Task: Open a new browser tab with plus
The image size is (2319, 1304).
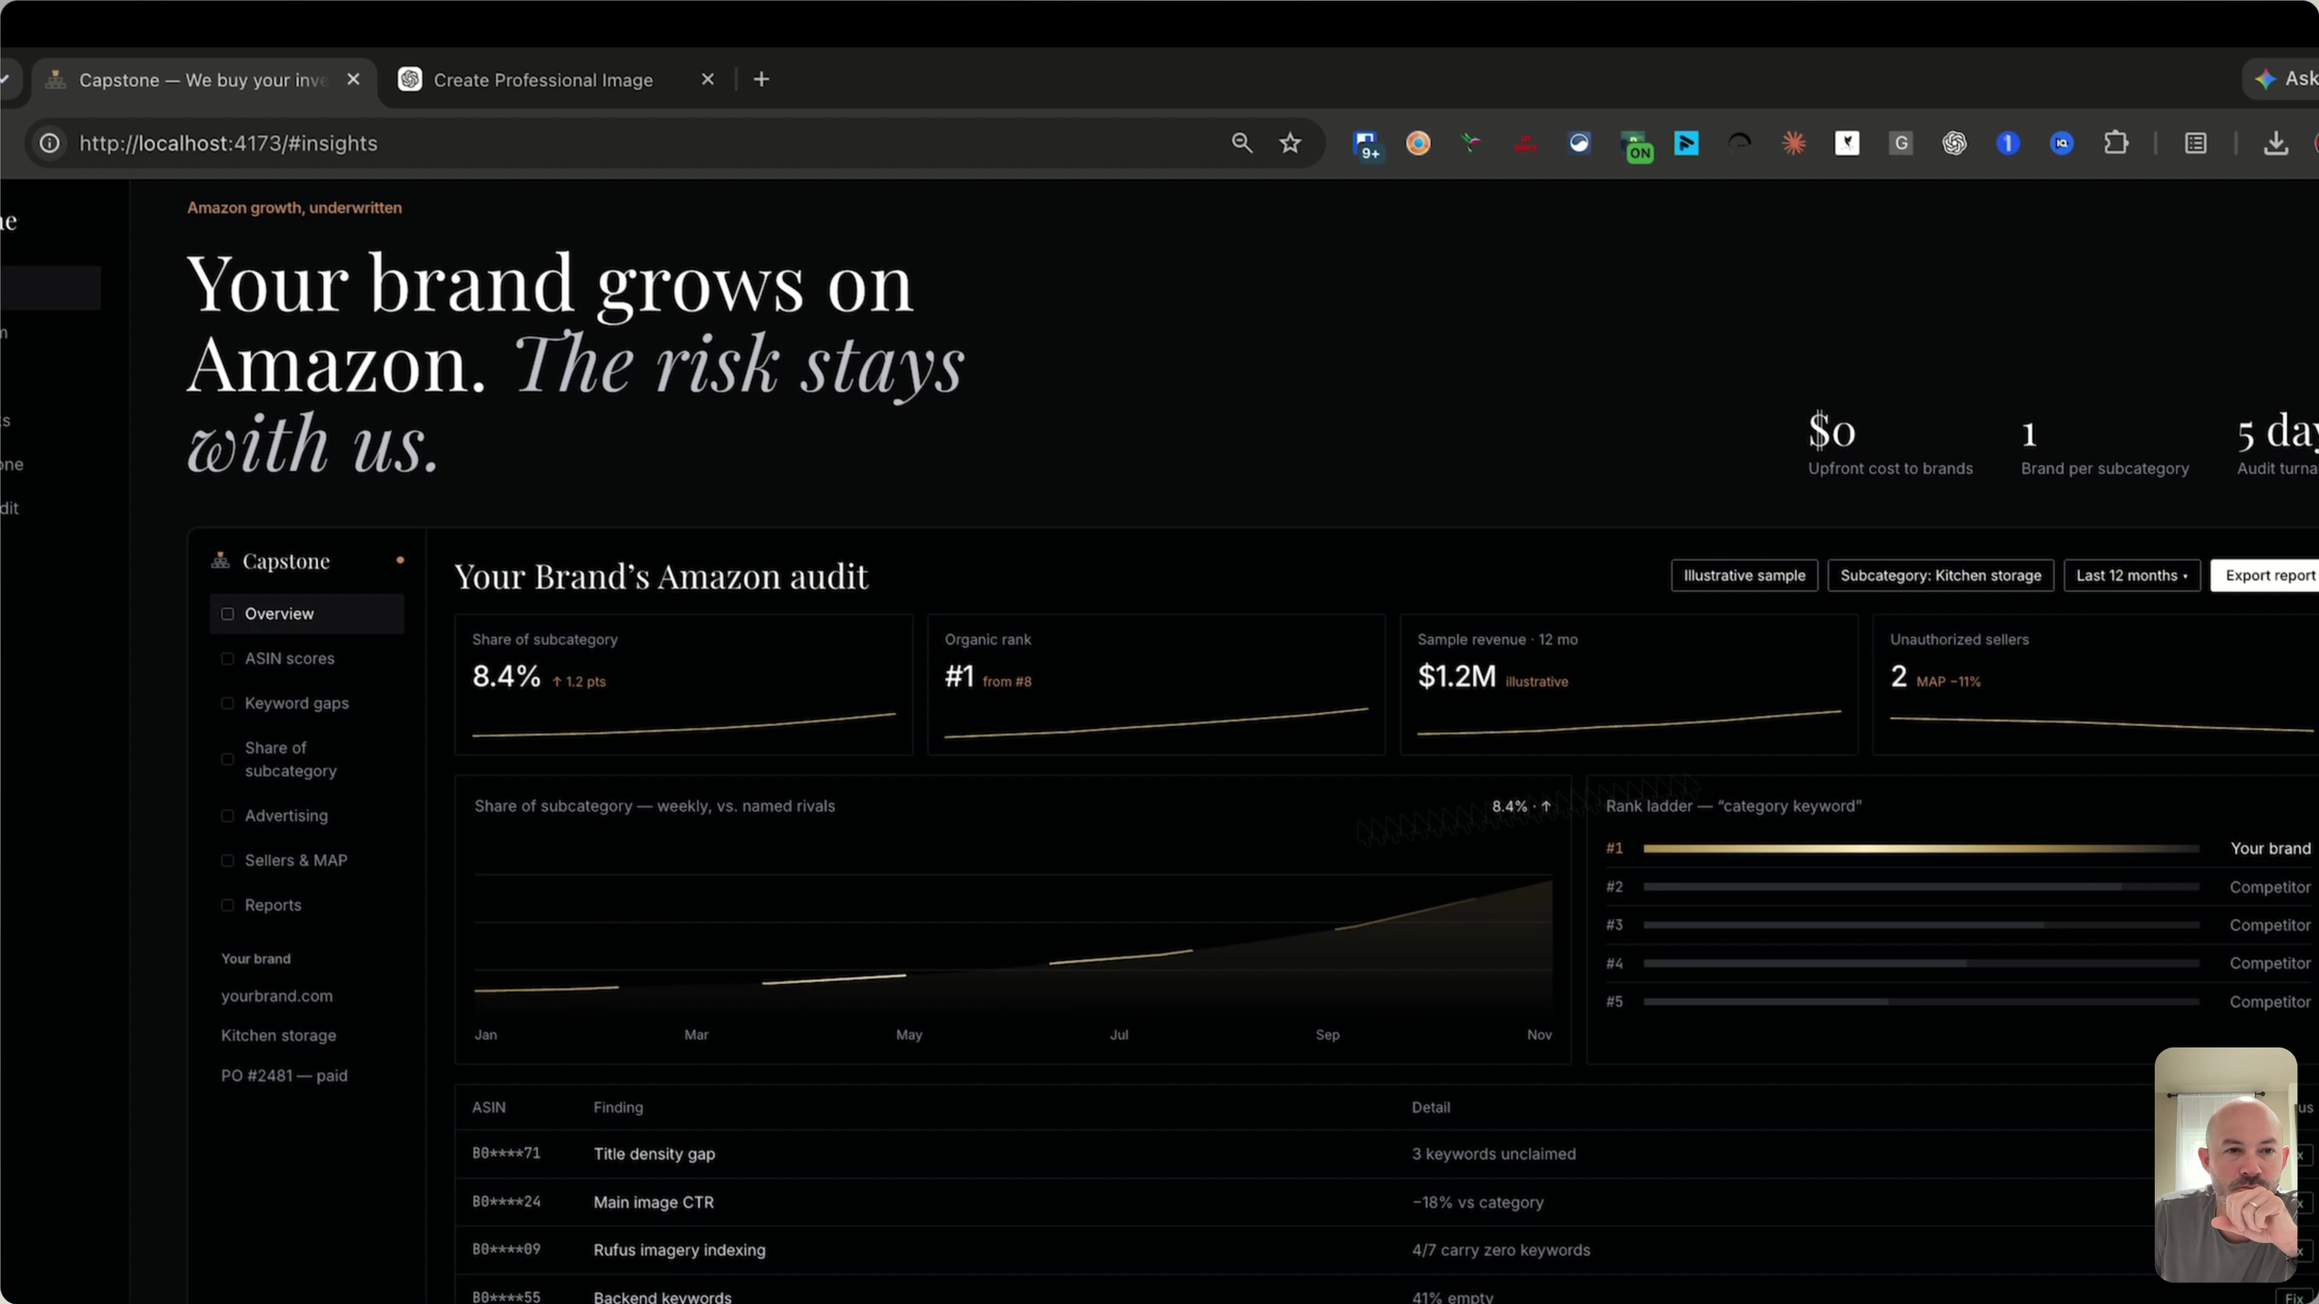Action: coord(762,79)
